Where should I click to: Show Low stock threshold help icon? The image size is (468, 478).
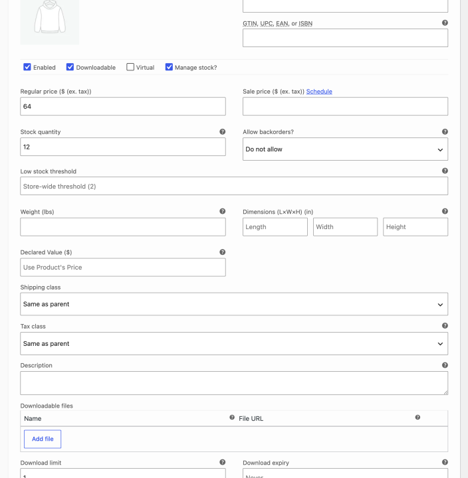click(445, 171)
